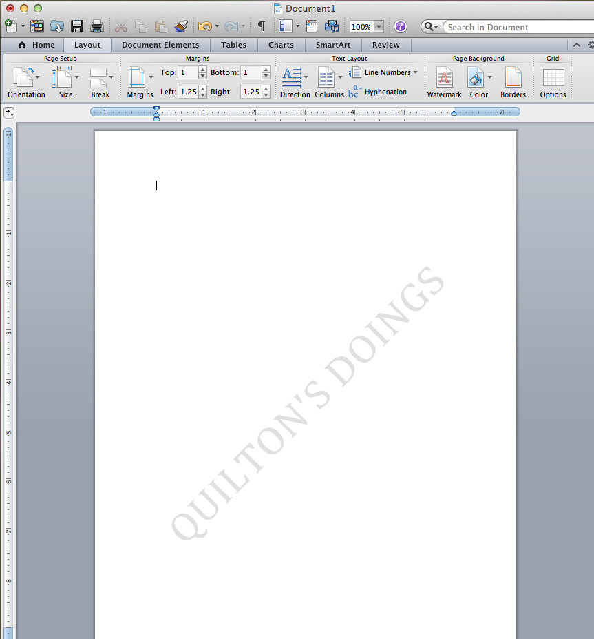Viewport: 594px width, 639px height.
Task: Expand the Columns dropdown arrow
Action: 340,77
